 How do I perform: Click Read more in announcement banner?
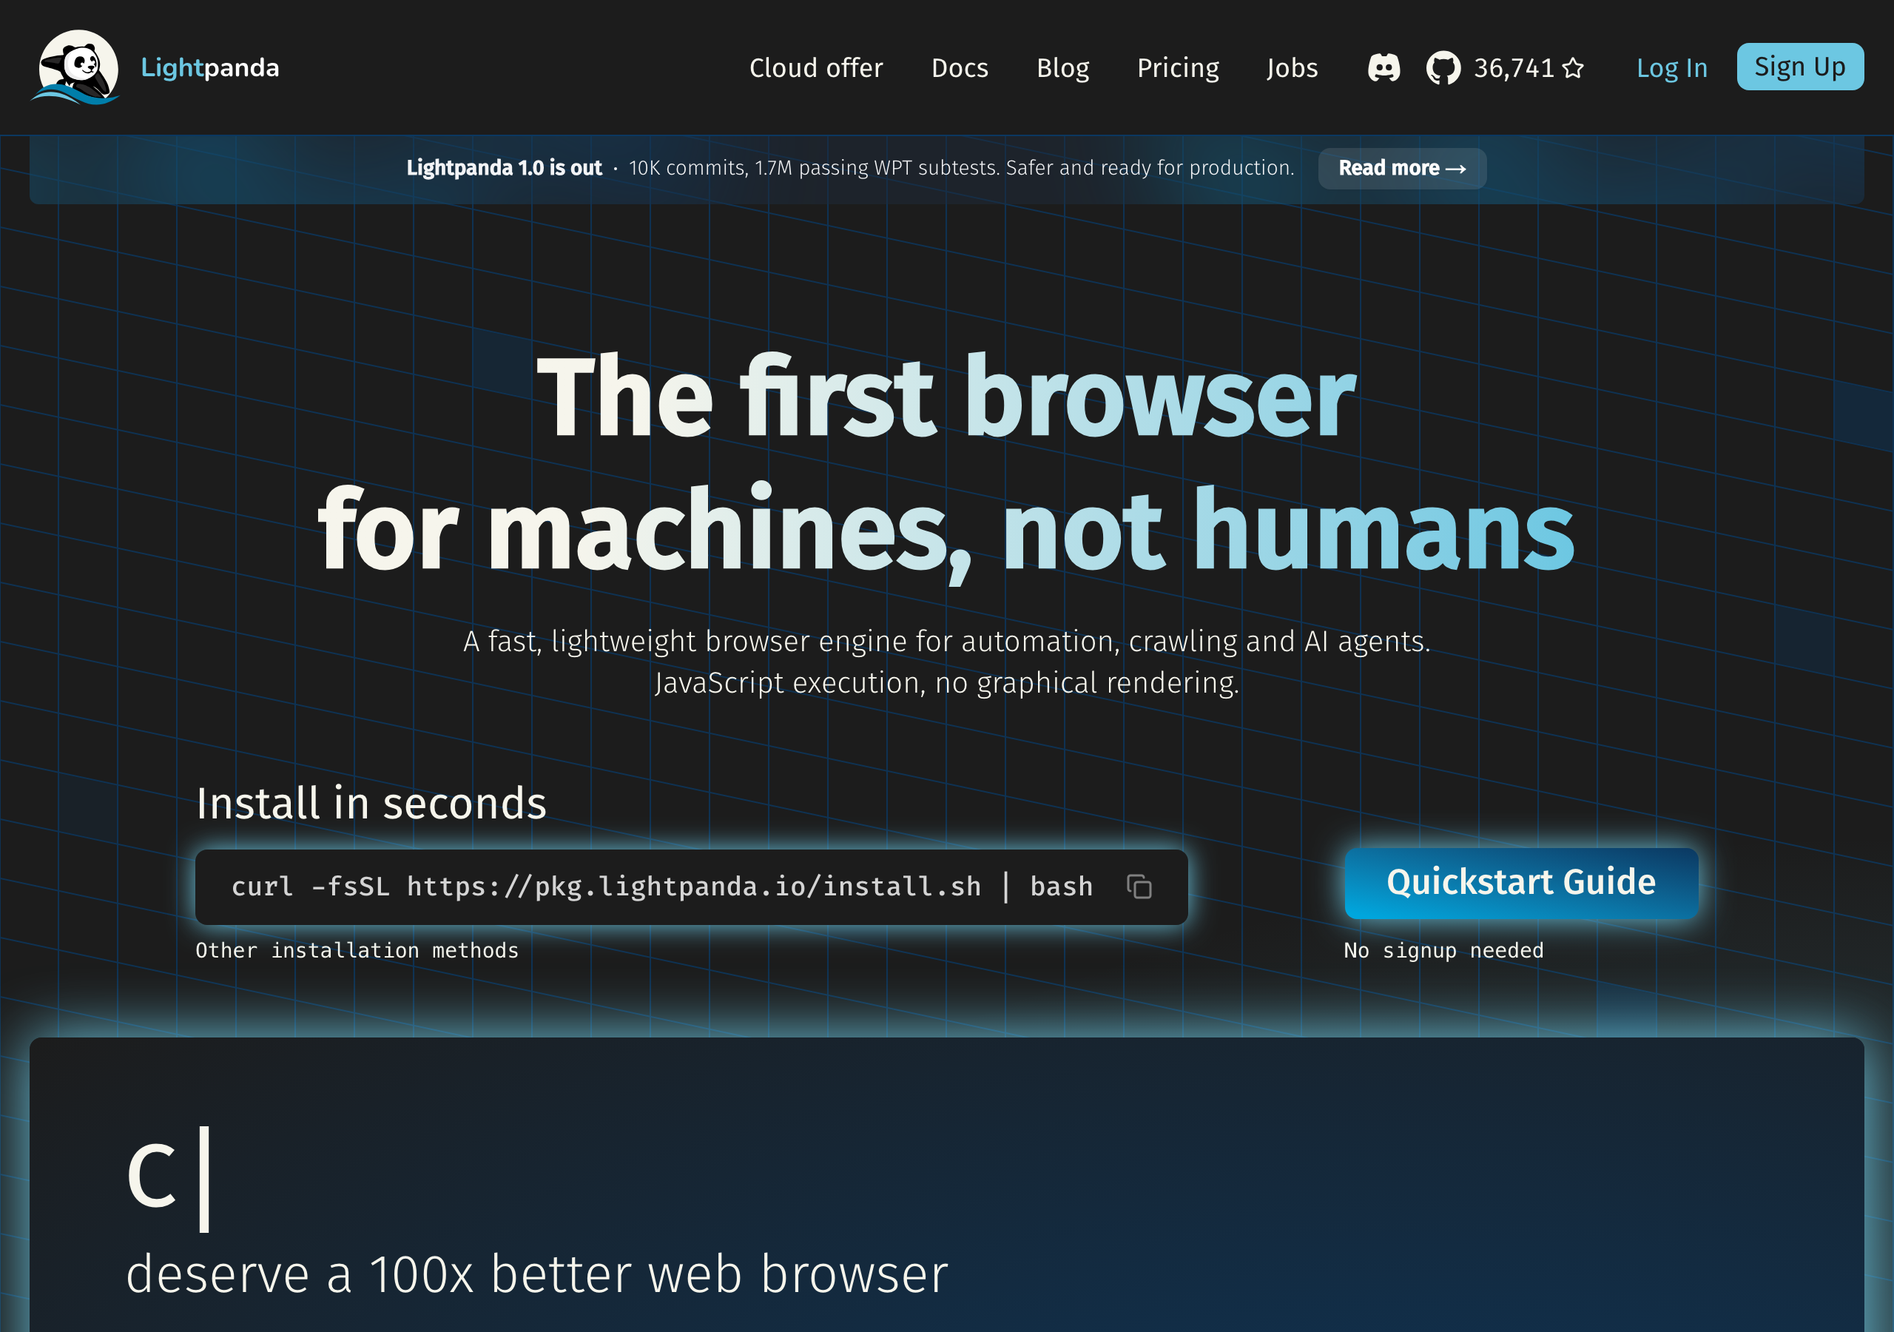tap(1401, 169)
